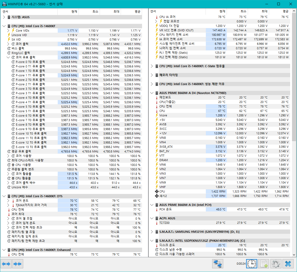Collapse the CPU [#0]: Intel Core i5-14600KF section
297x272 pixels.
tap(4, 26)
